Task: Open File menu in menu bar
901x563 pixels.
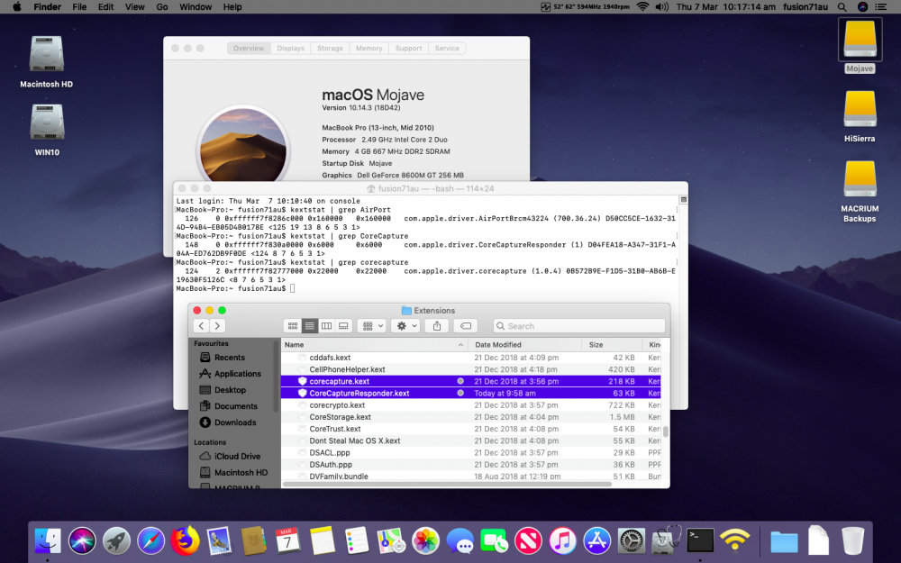Action: pyautogui.click(x=79, y=7)
